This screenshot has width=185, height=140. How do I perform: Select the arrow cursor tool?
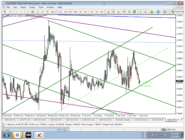point(5,12)
